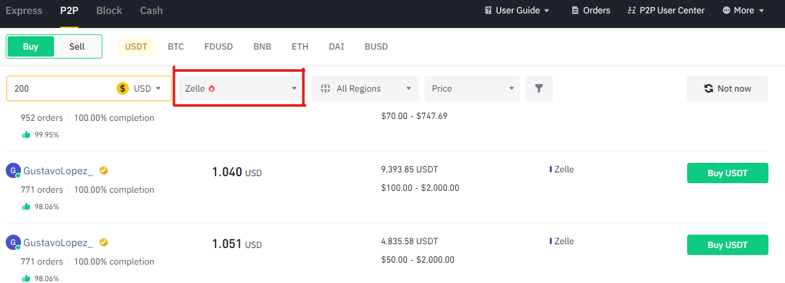Select the Buy toggle
Screen dimensions: 785x283
coord(31,46)
